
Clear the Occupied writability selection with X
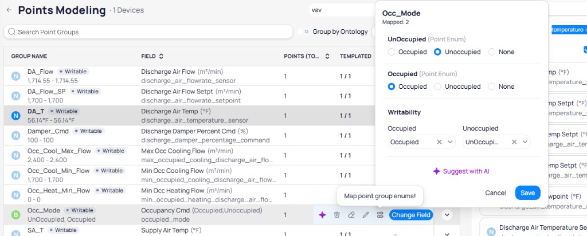point(440,141)
